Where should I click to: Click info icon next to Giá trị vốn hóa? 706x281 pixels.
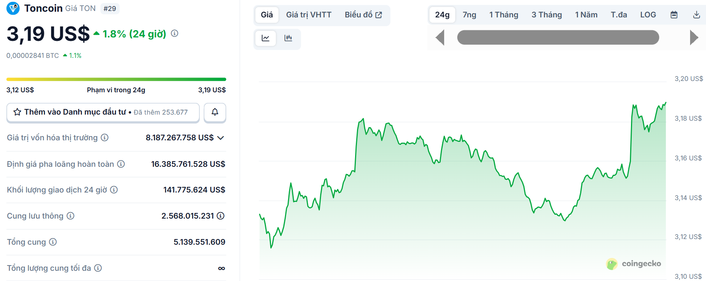[x=105, y=138]
